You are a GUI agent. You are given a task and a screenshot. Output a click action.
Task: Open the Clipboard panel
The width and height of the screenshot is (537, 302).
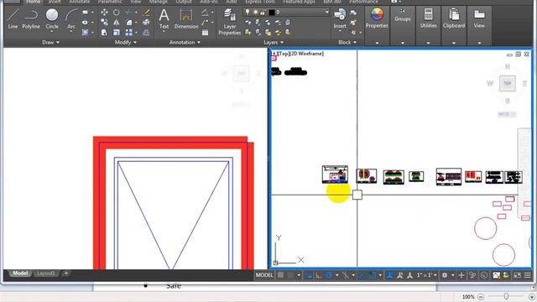click(454, 18)
